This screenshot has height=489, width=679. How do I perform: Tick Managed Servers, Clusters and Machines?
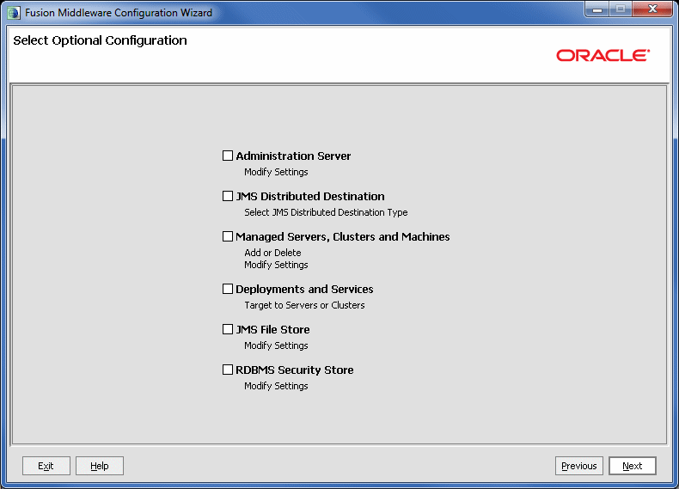pyautogui.click(x=228, y=236)
